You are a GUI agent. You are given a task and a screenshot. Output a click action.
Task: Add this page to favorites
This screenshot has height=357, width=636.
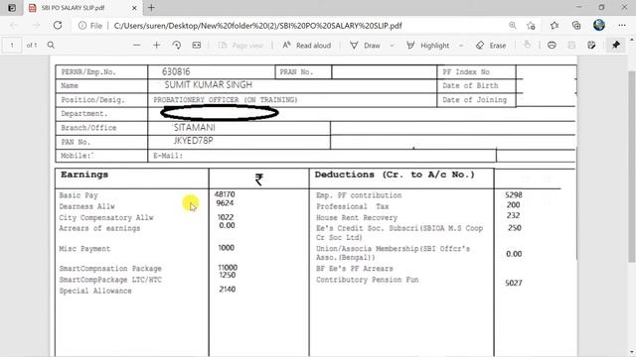531,26
